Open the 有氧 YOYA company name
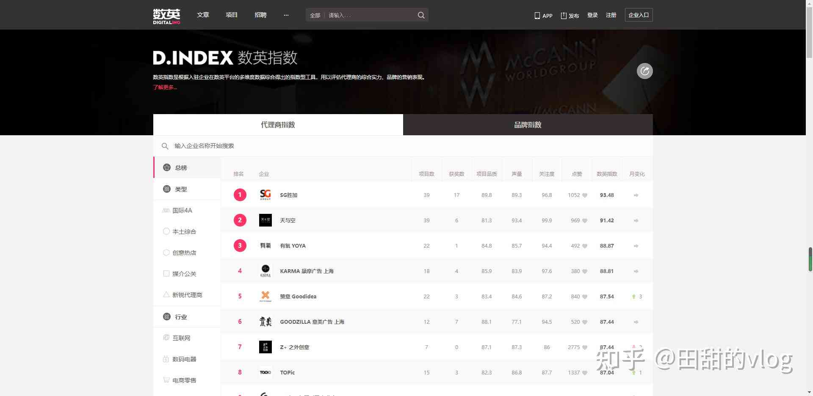Screen dimensions: 813x396 click(293, 246)
